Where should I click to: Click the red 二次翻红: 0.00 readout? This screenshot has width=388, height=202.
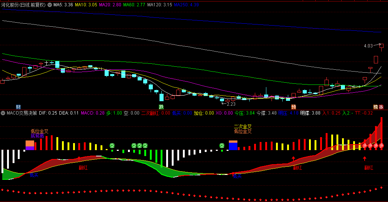[x=156, y=113]
